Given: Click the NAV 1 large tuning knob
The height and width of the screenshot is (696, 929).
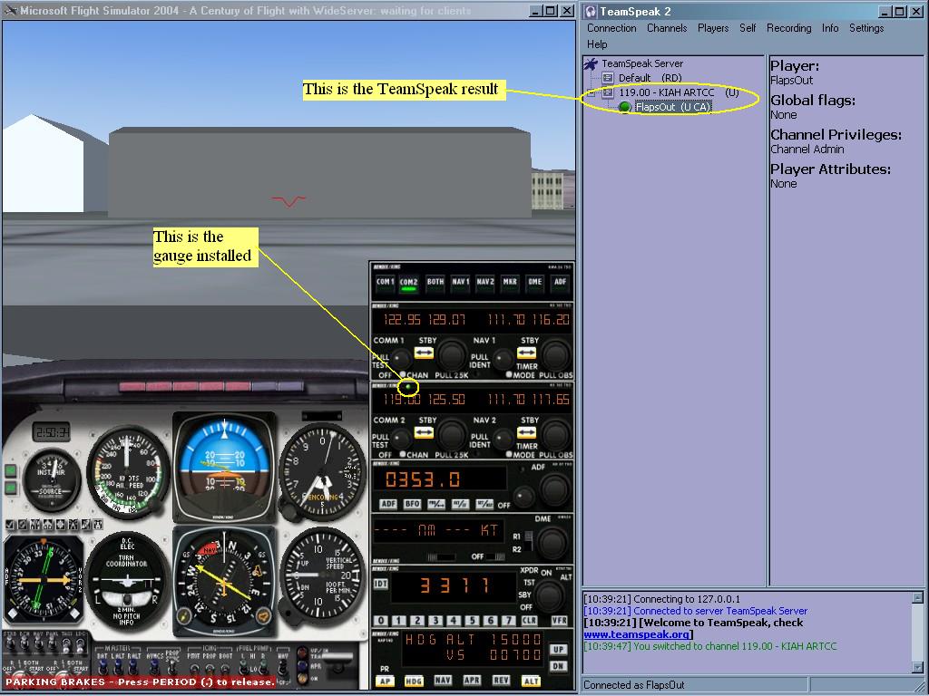Looking at the screenshot, I should click(555, 355).
